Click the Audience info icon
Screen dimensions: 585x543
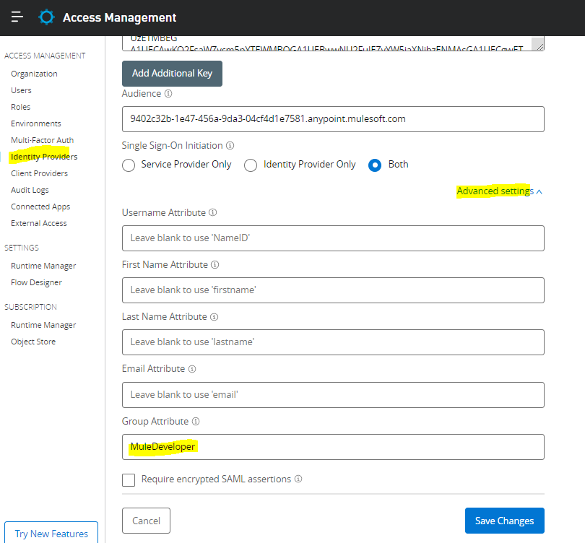(168, 93)
